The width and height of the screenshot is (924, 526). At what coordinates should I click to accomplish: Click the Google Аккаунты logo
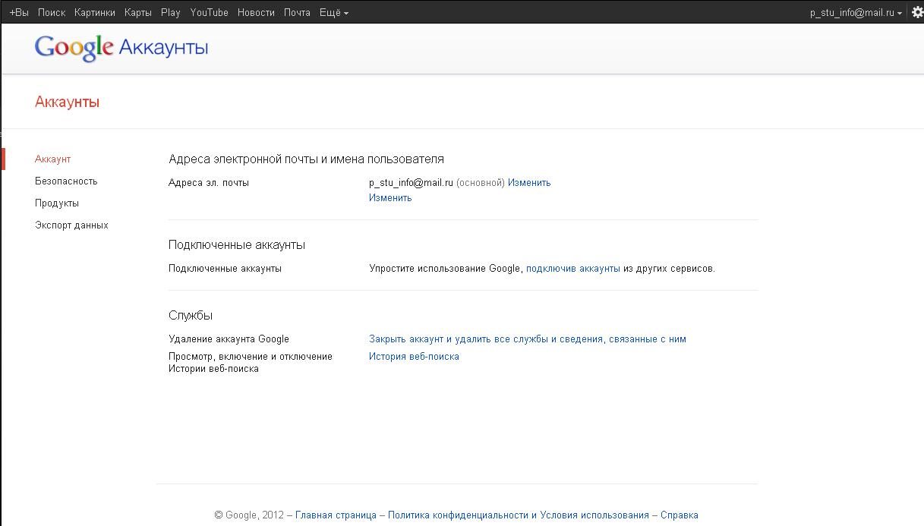pyautogui.click(x=121, y=48)
